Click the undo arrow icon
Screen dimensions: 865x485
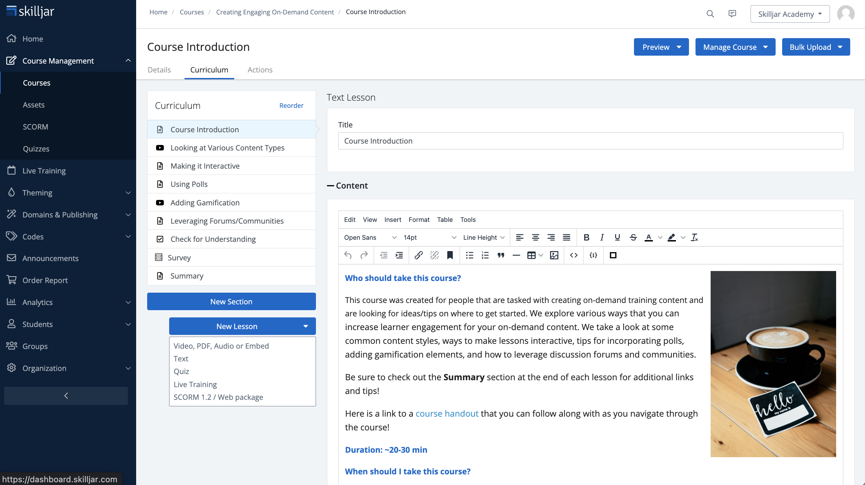coord(348,255)
